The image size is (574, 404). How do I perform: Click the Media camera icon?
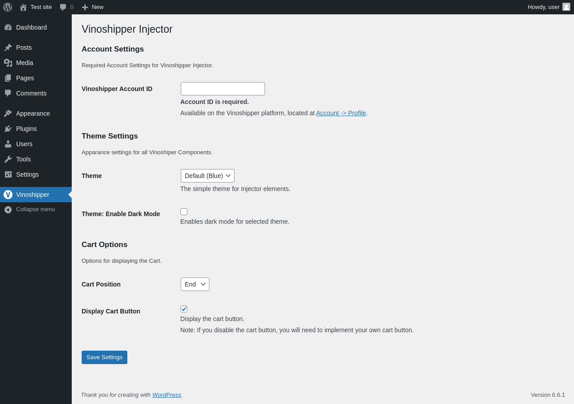click(x=8, y=63)
